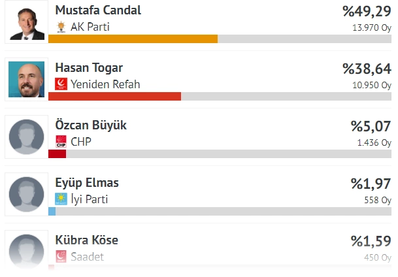Click the İyi Parti logo icon
This screenshot has height=277, width=398.
tap(61, 199)
